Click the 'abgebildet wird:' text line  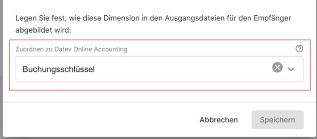pyautogui.click(x=43, y=30)
